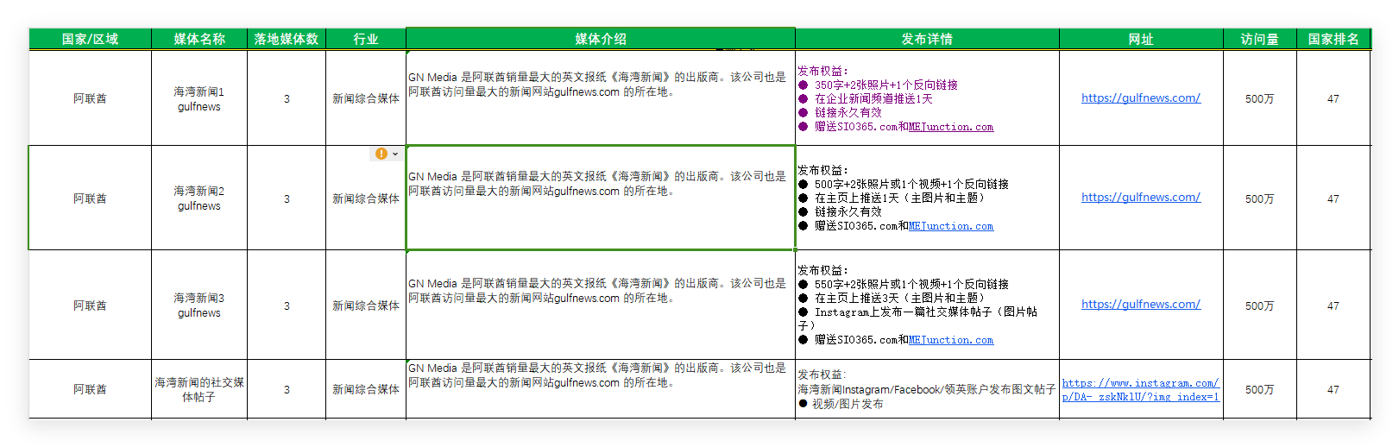This screenshot has height=447, width=1399.
Task: Click the 访问量 column header
Action: (1259, 39)
